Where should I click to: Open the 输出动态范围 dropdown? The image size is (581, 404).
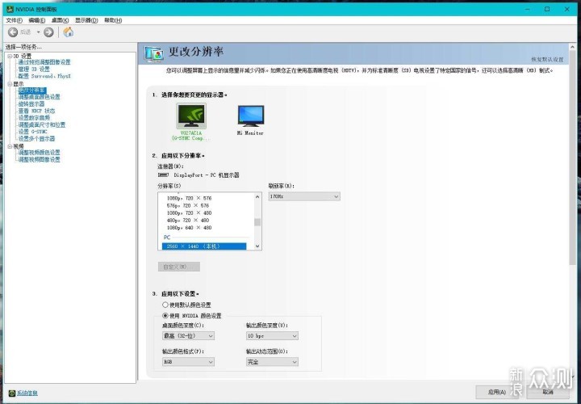click(x=272, y=362)
